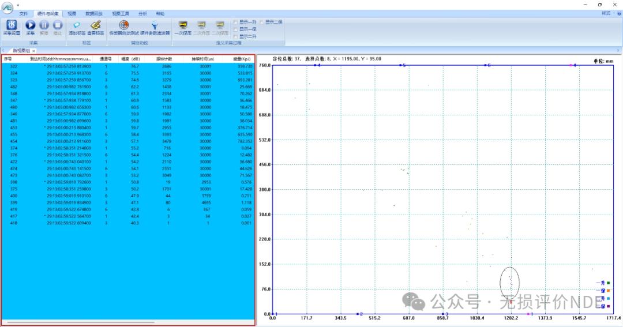This screenshot has height=327, width=623.
Task: Toggle the 显示二升 checkbox
Action: click(235, 36)
